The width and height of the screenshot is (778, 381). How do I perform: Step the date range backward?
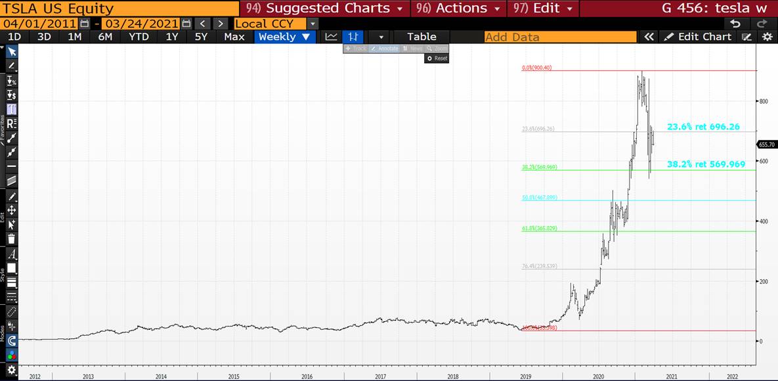tap(202, 24)
